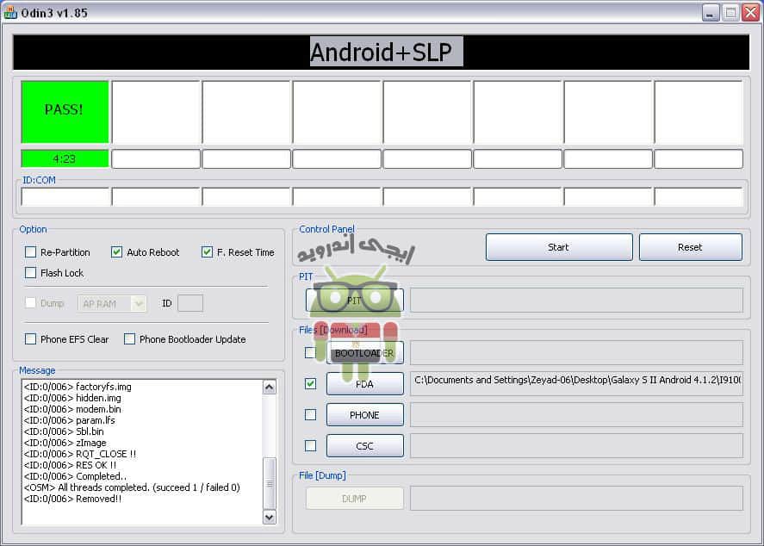Uncheck the box beside the PDA button
The width and height of the screenshot is (764, 546).
coord(310,383)
